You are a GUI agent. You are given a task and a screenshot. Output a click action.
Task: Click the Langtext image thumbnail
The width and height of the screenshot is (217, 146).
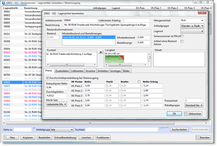114,60
